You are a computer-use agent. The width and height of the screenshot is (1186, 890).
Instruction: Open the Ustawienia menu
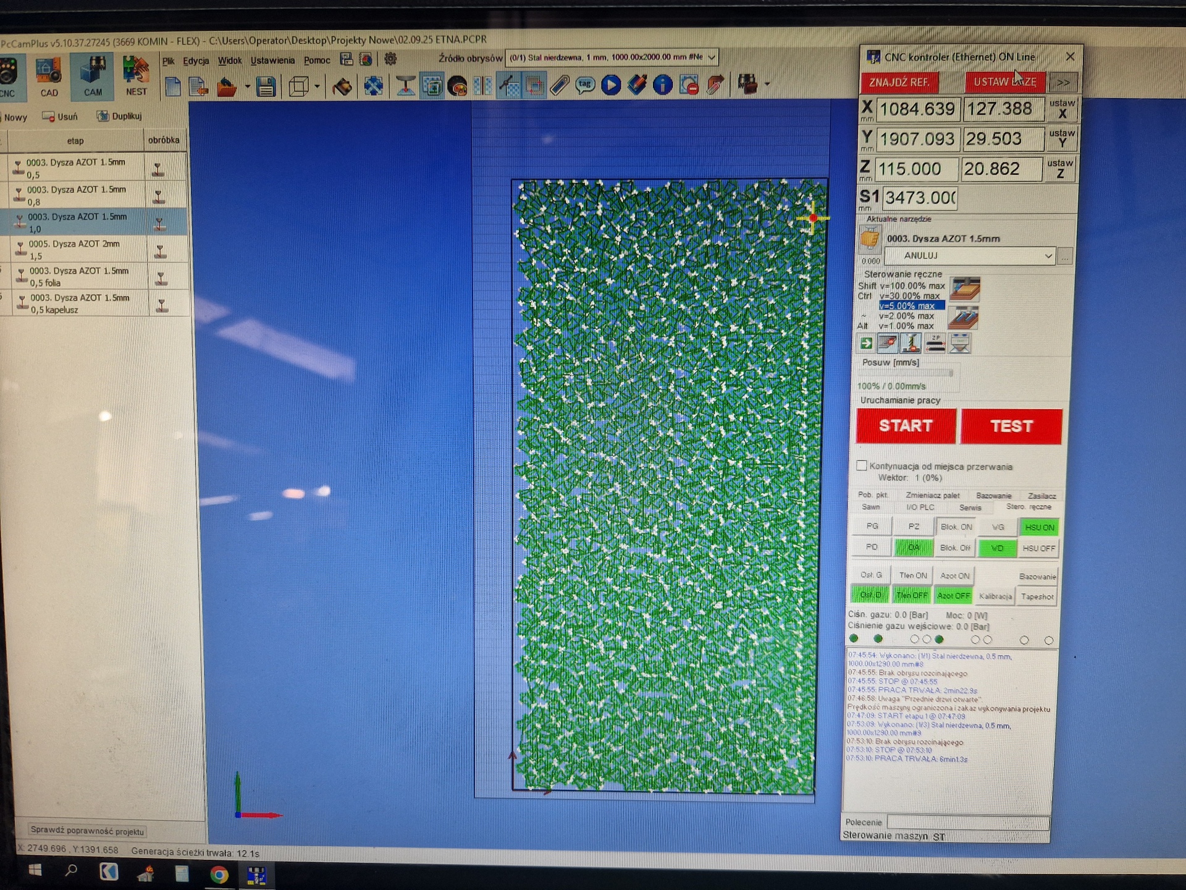(272, 61)
